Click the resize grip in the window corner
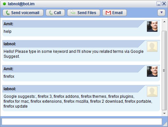 point(165,124)
